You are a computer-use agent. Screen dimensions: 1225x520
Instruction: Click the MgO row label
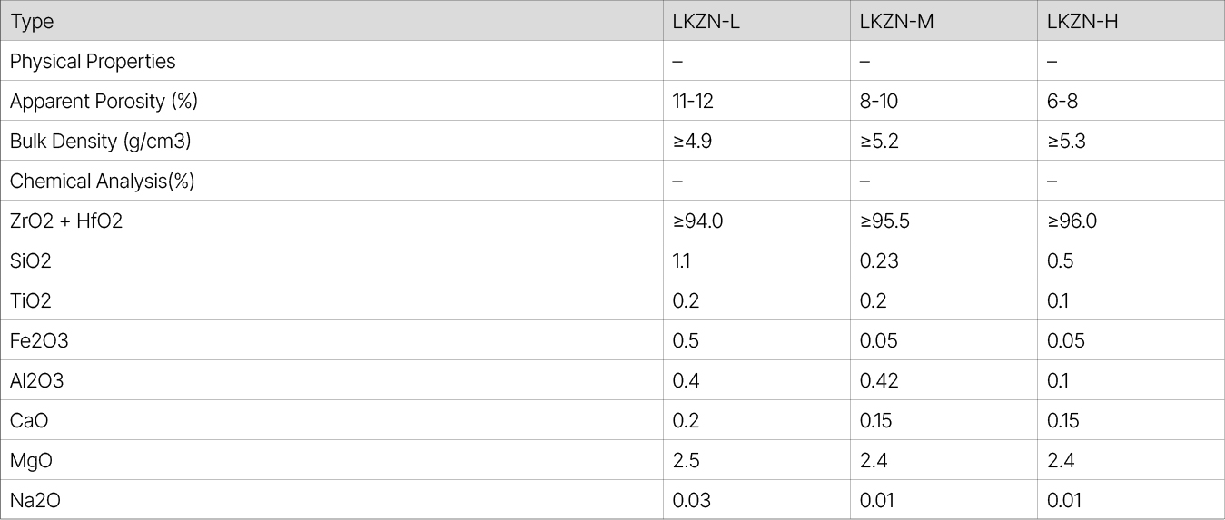pyautogui.click(x=31, y=461)
